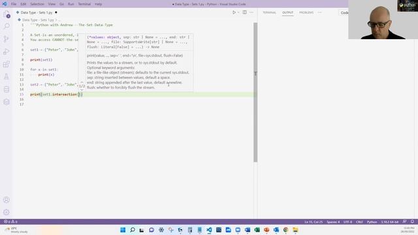Open the weather widget on the taskbar
Screen dimensions: 418x235
click(x=16, y=230)
